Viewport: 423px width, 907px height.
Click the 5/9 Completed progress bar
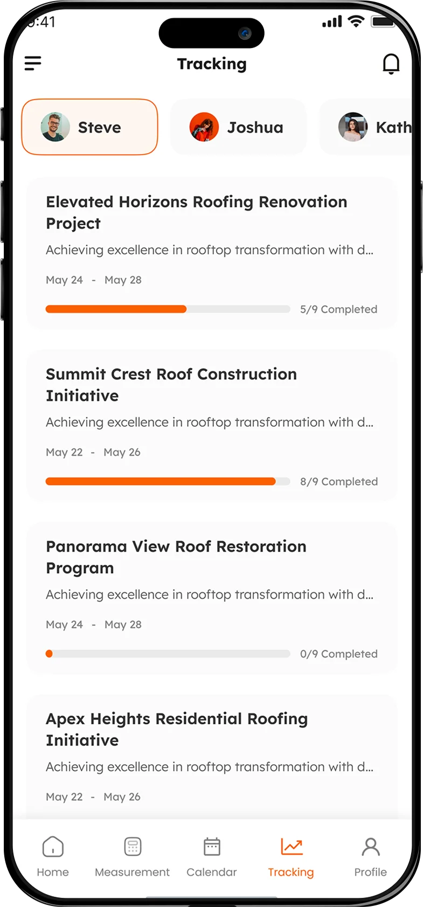tap(168, 309)
